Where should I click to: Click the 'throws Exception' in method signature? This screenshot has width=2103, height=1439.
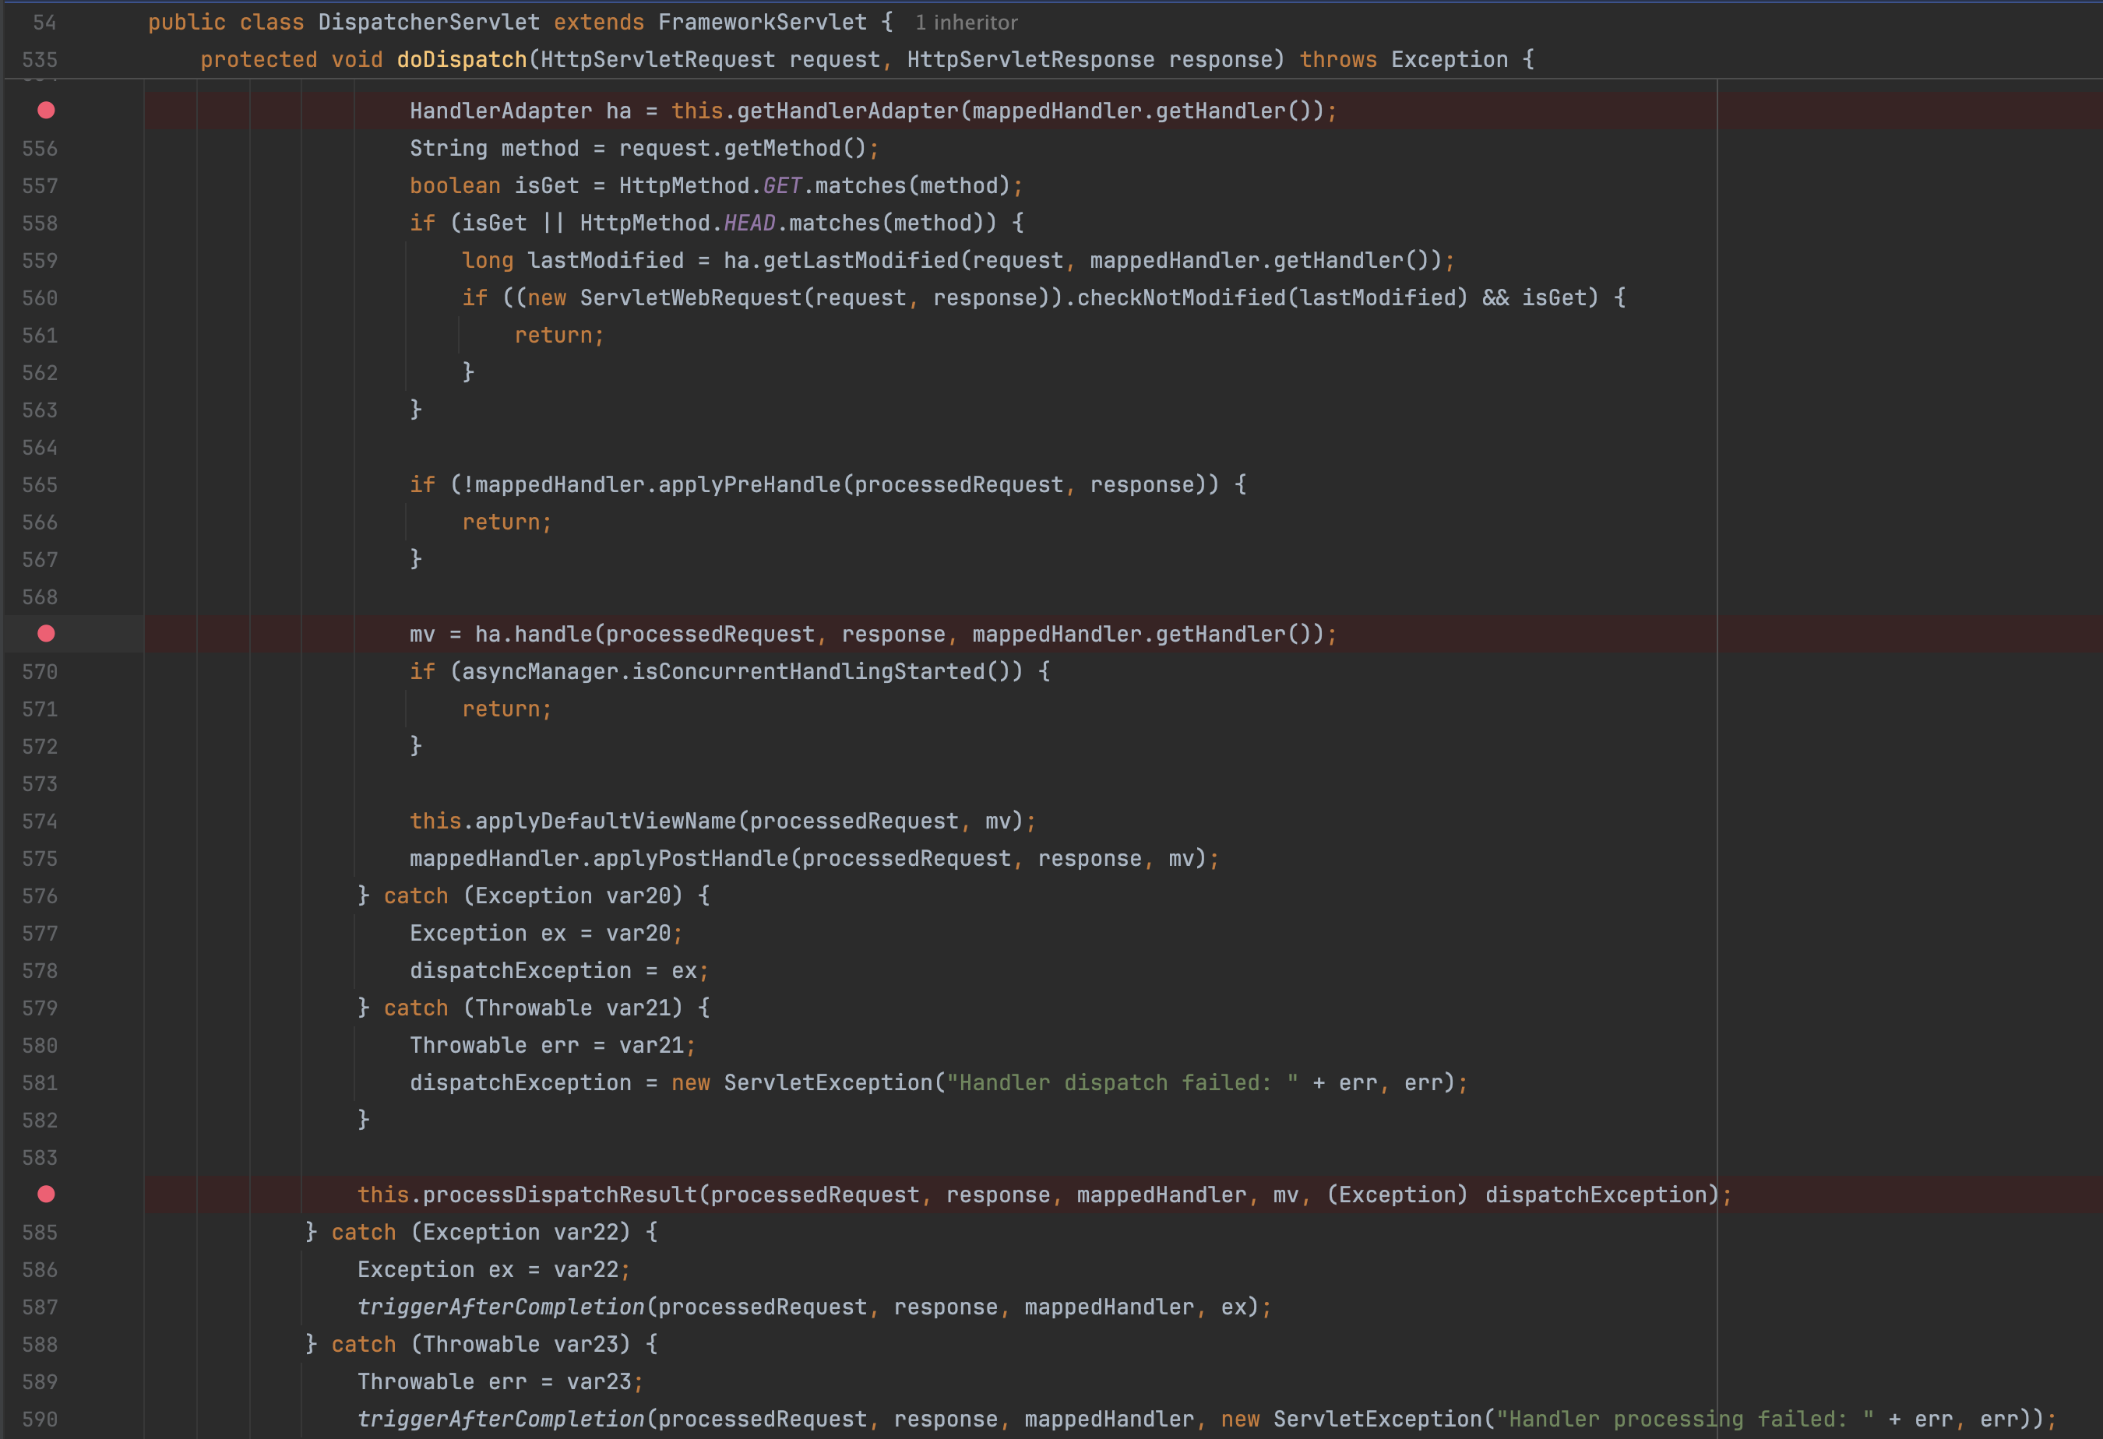1404,60
